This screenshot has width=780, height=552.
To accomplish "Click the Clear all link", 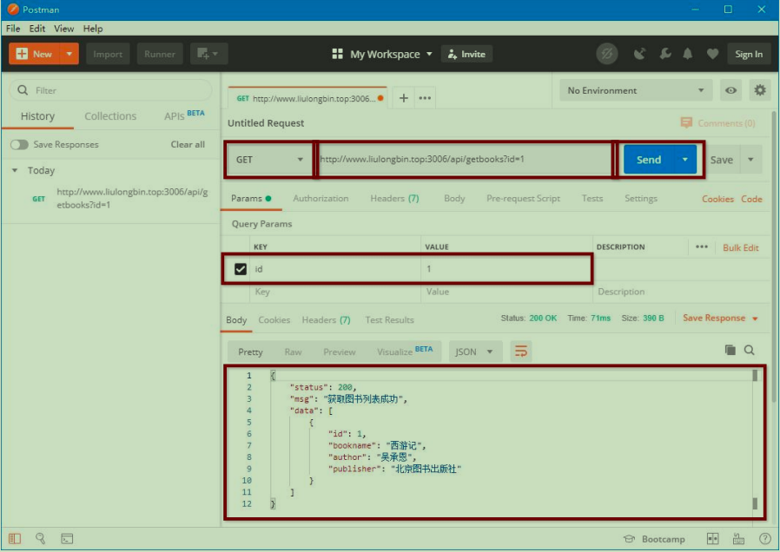I will click(x=188, y=145).
